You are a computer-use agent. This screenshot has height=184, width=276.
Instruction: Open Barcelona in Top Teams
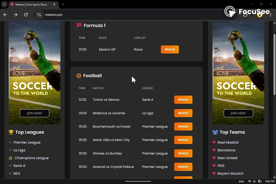[x=226, y=150]
